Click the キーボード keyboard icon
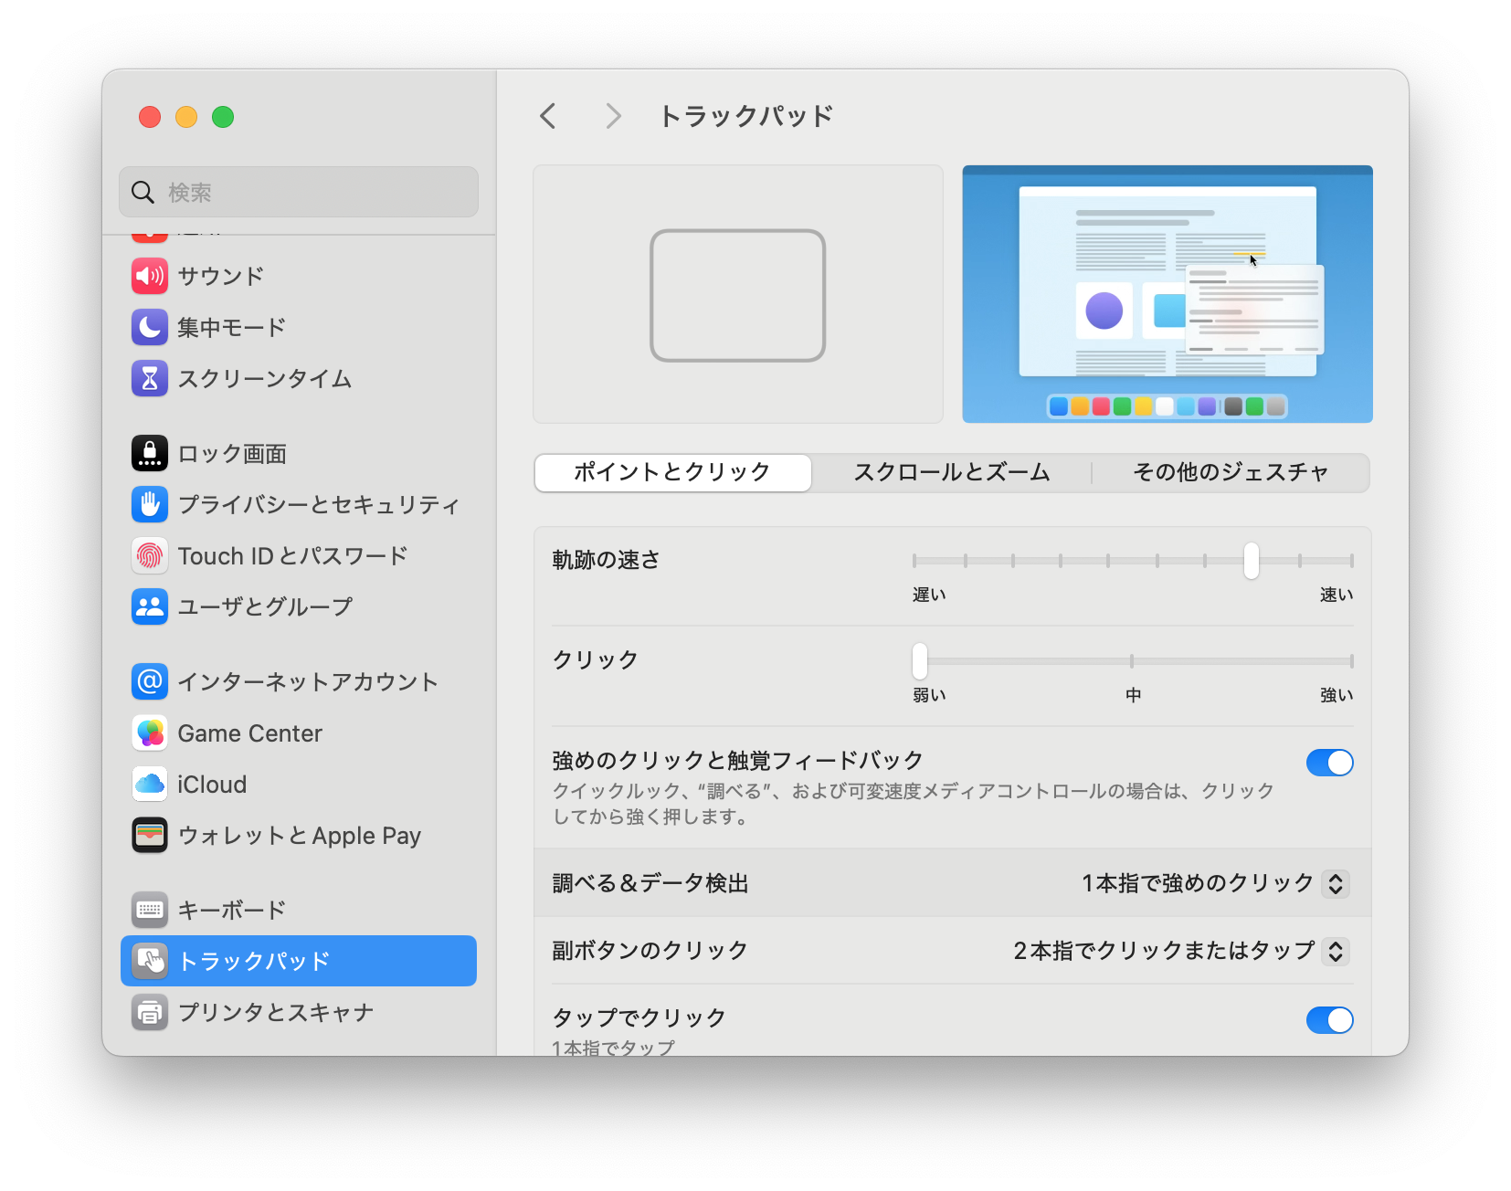 150,910
